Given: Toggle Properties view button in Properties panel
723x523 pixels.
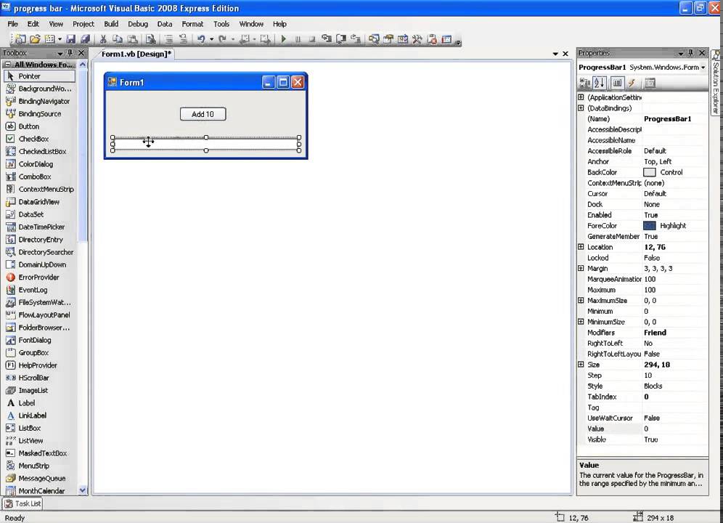Looking at the screenshot, I should pyautogui.click(x=618, y=83).
